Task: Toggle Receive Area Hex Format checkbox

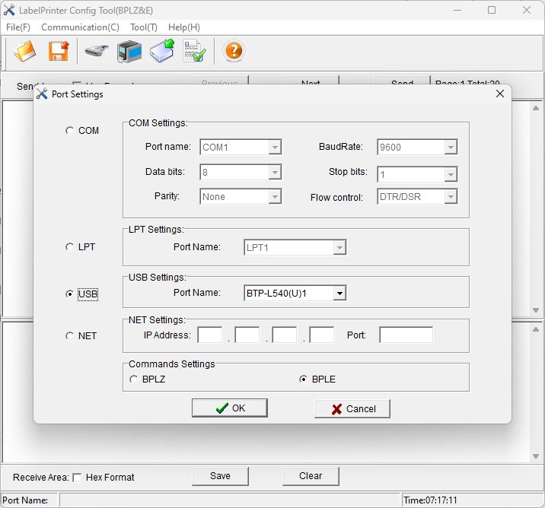Action: 77,478
